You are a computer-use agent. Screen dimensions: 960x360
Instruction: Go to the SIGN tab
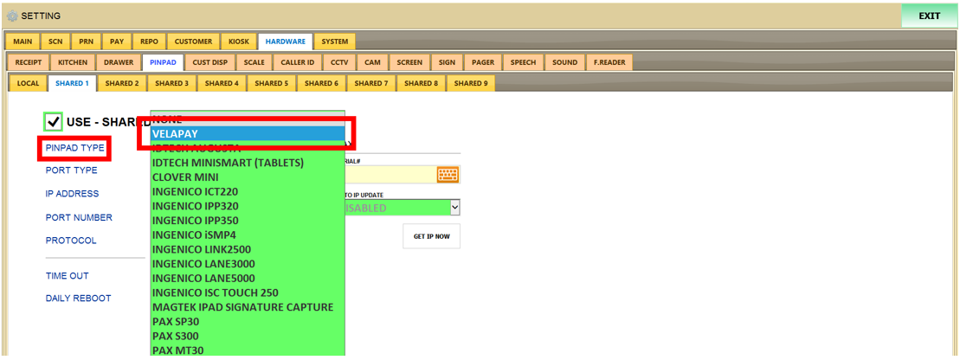pyautogui.click(x=447, y=62)
